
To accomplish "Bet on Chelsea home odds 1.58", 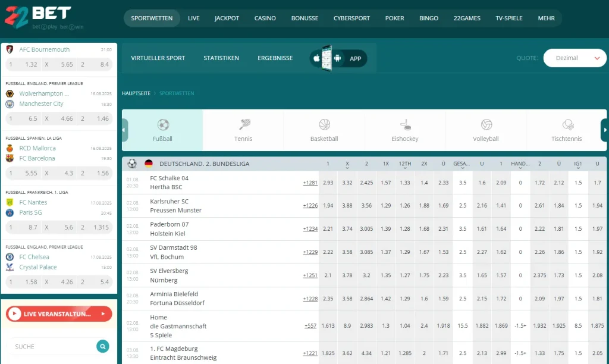I will click(24, 282).
